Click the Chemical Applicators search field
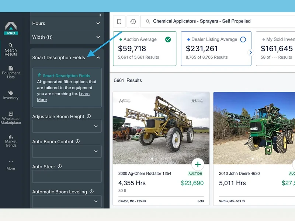Image resolution: width=295 pixels, height=221 pixels. pyautogui.click(x=218, y=21)
